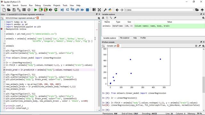Open the Run menu
Screen dimensions: 205x115
[31, 5]
